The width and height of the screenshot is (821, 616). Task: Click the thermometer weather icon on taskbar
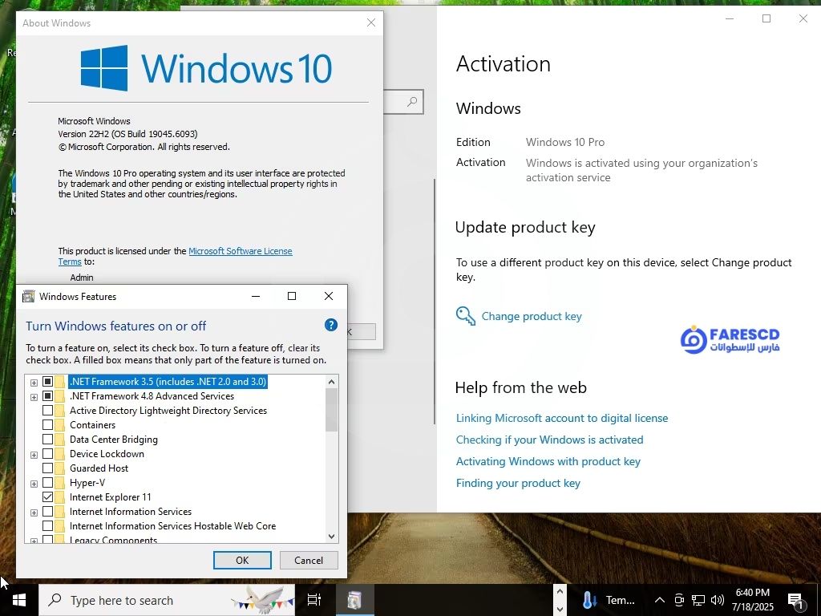tap(588, 600)
